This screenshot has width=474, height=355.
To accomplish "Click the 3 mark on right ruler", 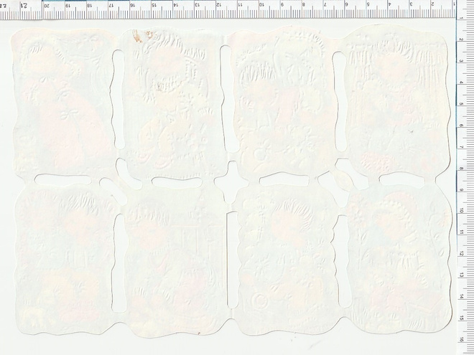I will (461, 61).
